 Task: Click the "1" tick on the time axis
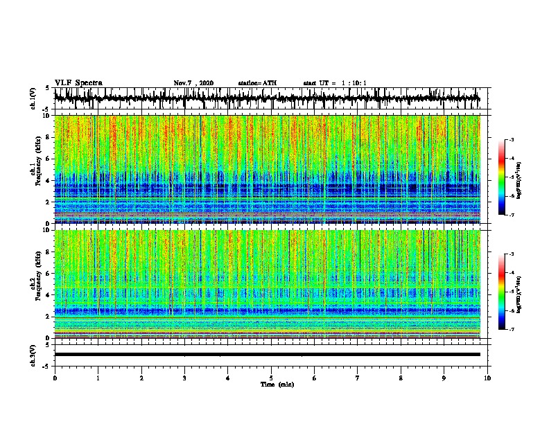98,378
